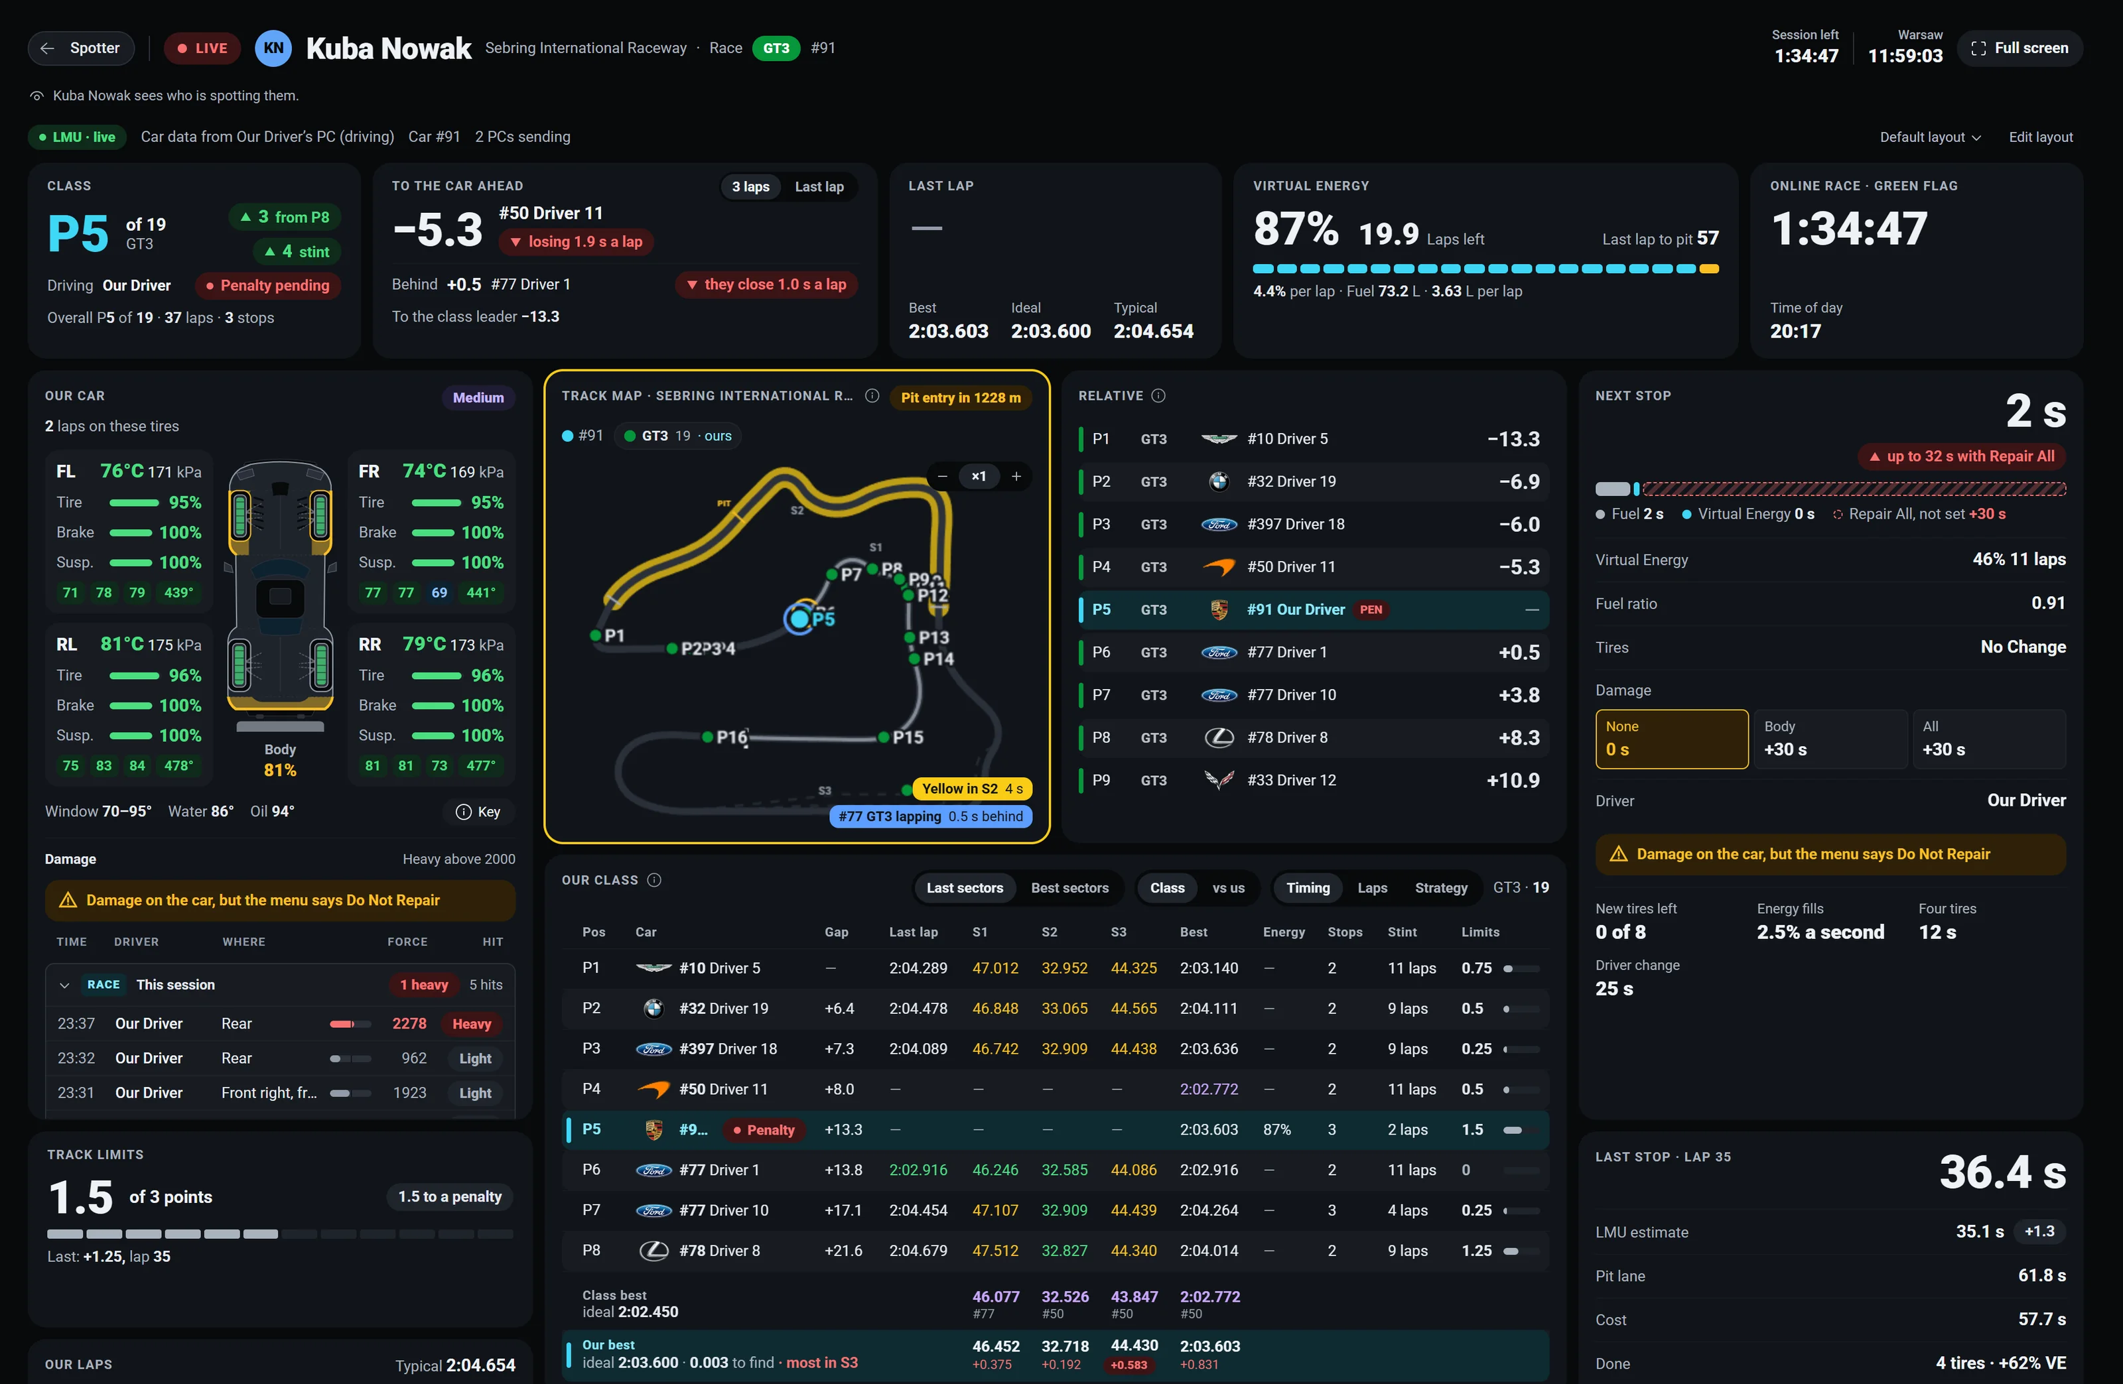This screenshot has height=1384, width=2123.
Task: Expand the 23:31 Front right hit row
Action: [x=280, y=1094]
